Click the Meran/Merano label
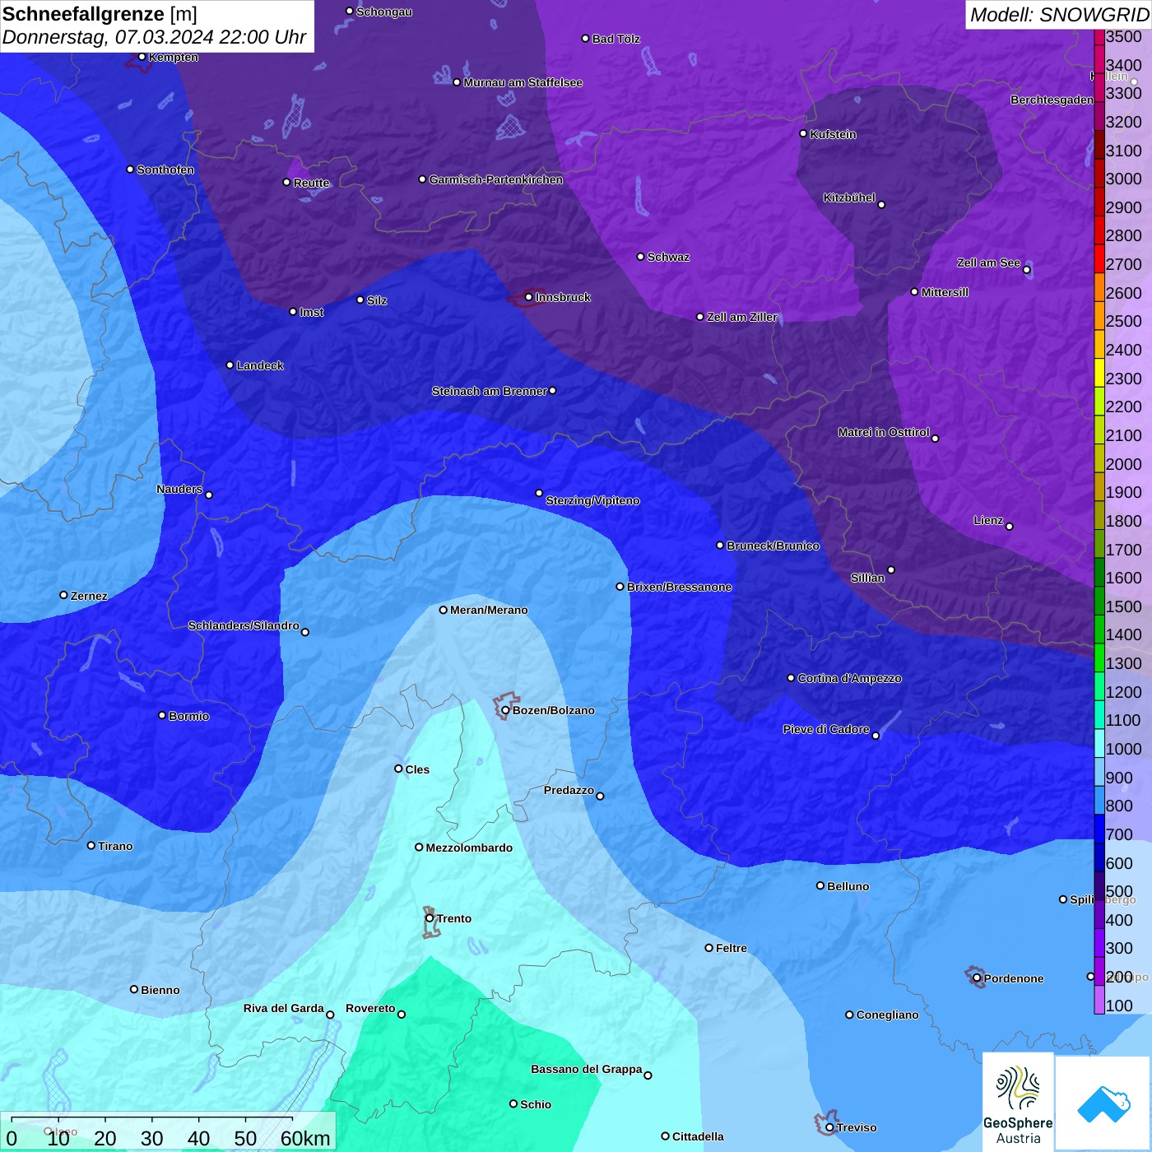1152x1152 pixels. click(x=489, y=610)
